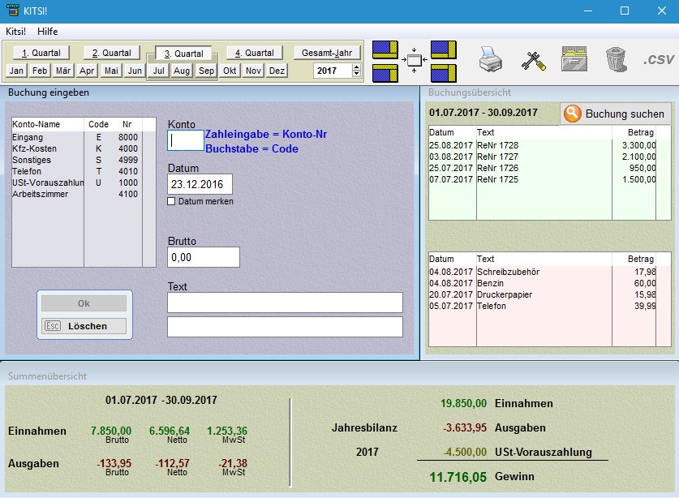This screenshot has width=679, height=498.
Task: Click the trash can icon
Action: [x=616, y=59]
